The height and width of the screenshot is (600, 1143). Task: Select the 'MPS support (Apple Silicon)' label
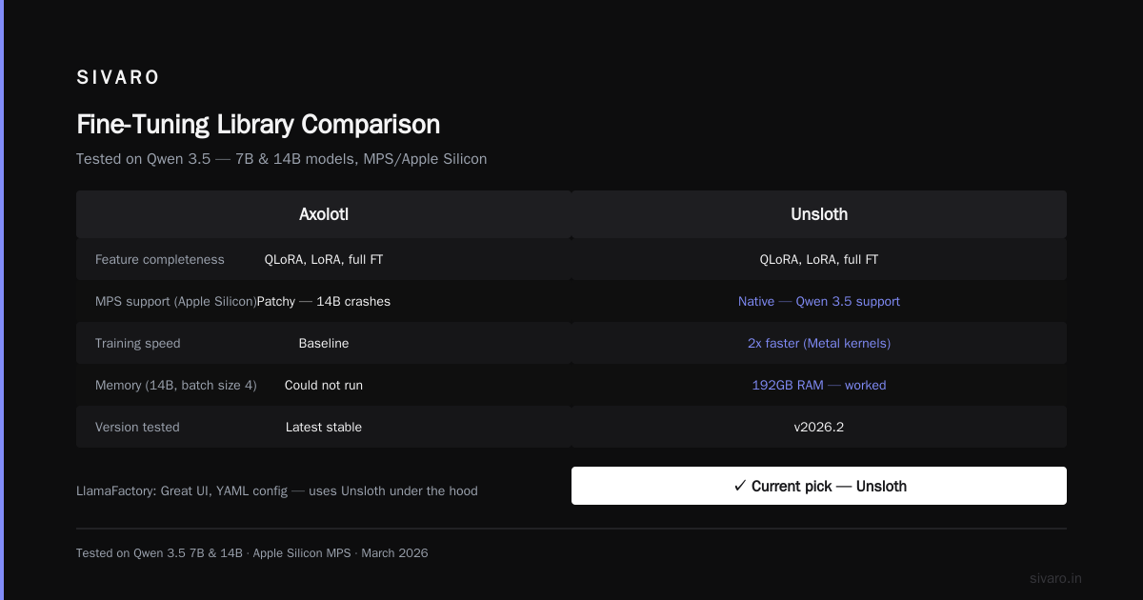pos(176,301)
